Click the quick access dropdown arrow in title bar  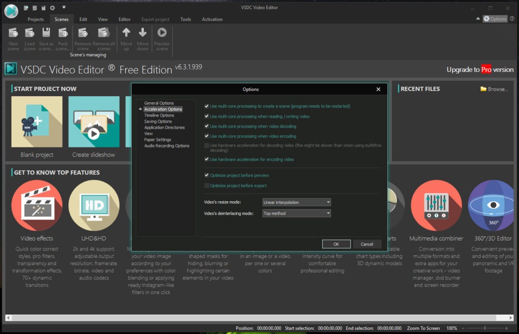(64, 7)
